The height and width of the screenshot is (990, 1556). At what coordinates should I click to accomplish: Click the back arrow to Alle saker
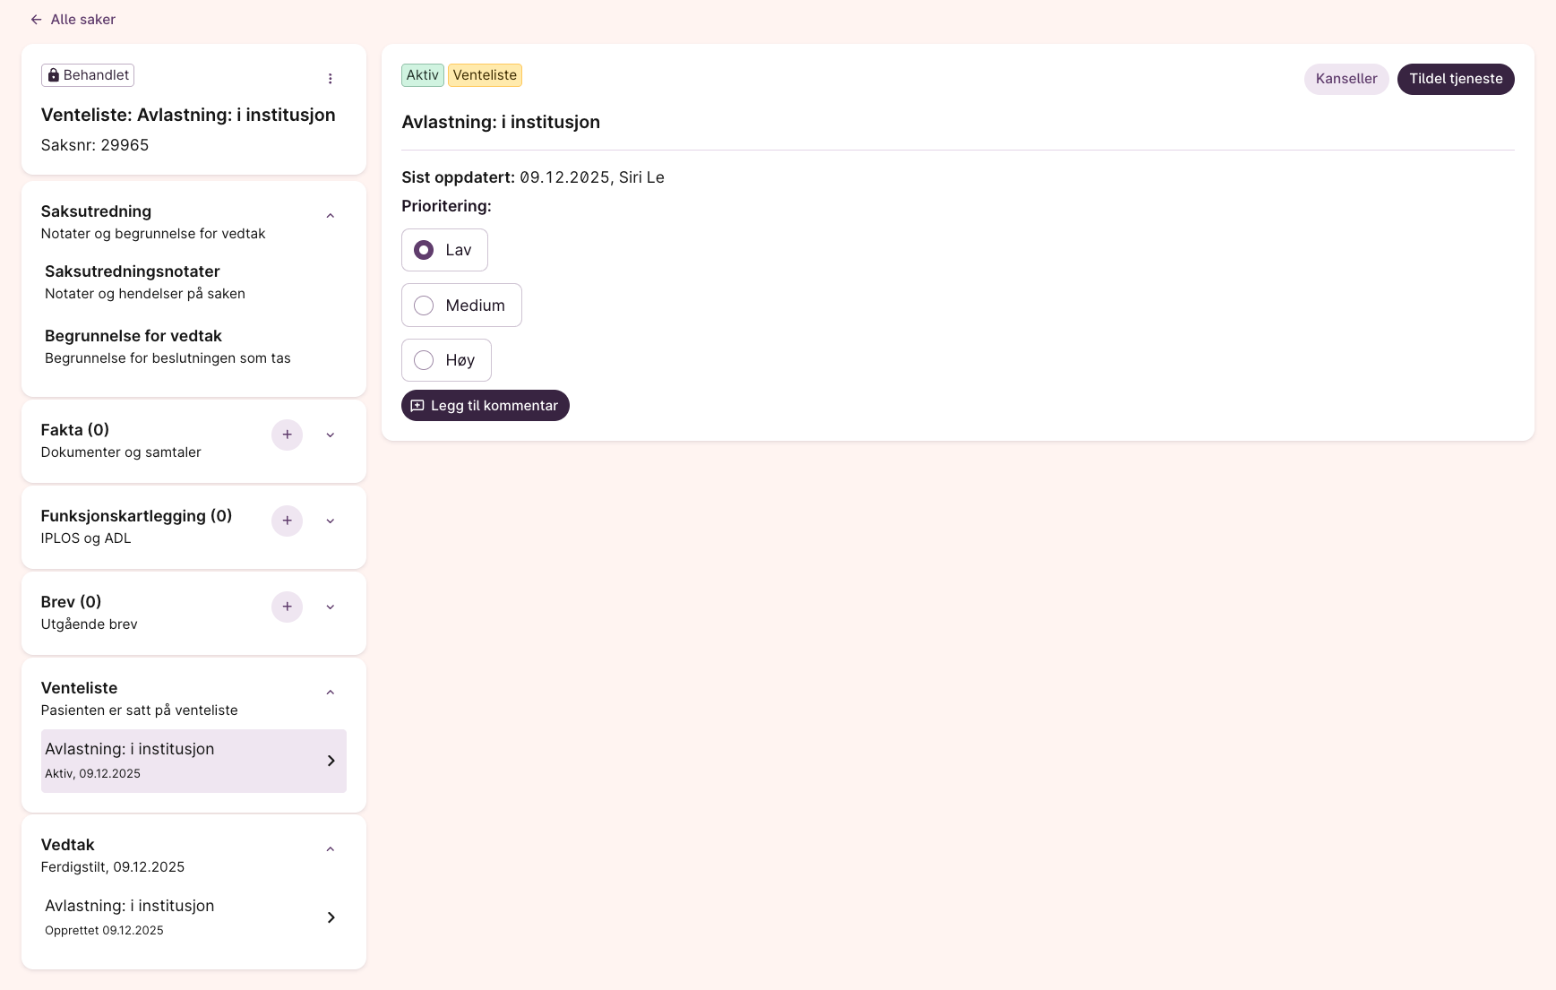pos(36,20)
